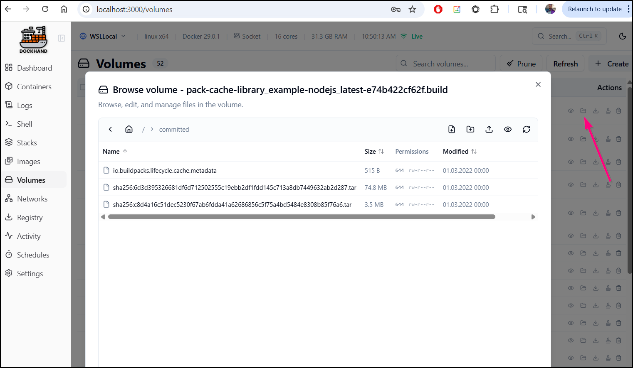Open io.buildpacks.lifecycle.cache.metadata file
This screenshot has height=368, width=633.
(x=165, y=171)
